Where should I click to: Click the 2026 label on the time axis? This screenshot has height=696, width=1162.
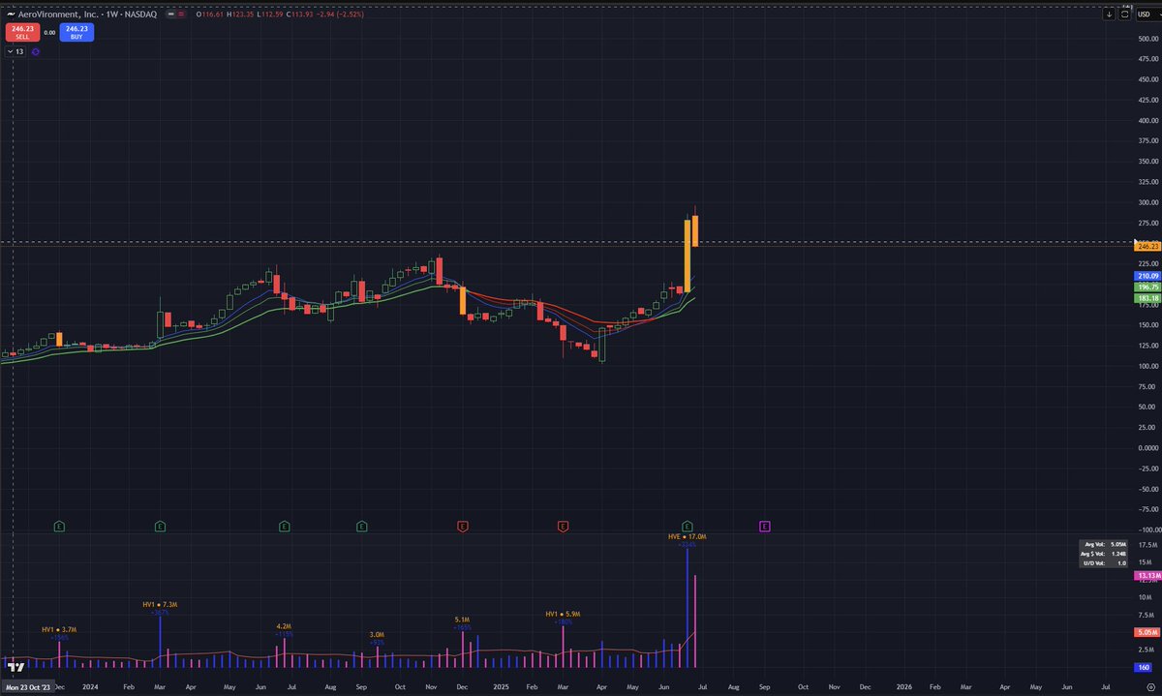click(904, 686)
